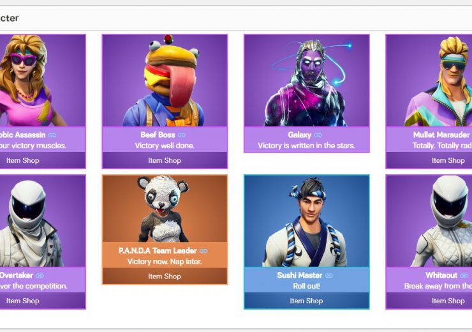Open the Sushi Master character image
The height and width of the screenshot is (332, 472).
306,221
